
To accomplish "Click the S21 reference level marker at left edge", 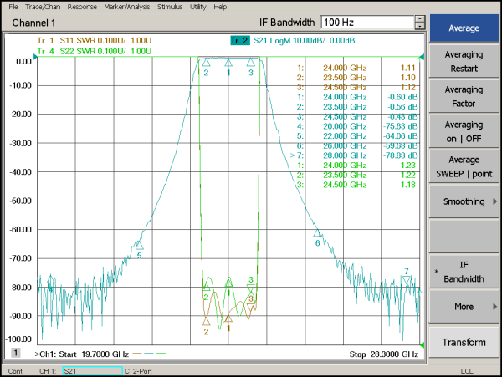I will 35,57.
